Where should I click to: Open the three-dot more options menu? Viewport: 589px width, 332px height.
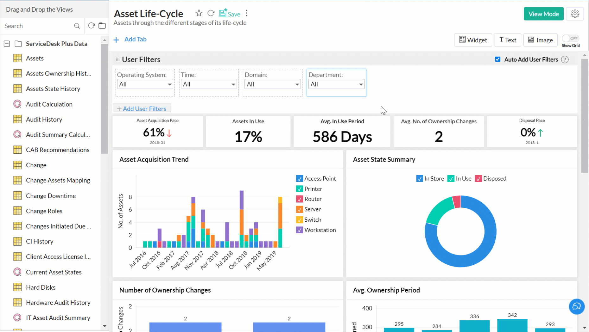[247, 13]
